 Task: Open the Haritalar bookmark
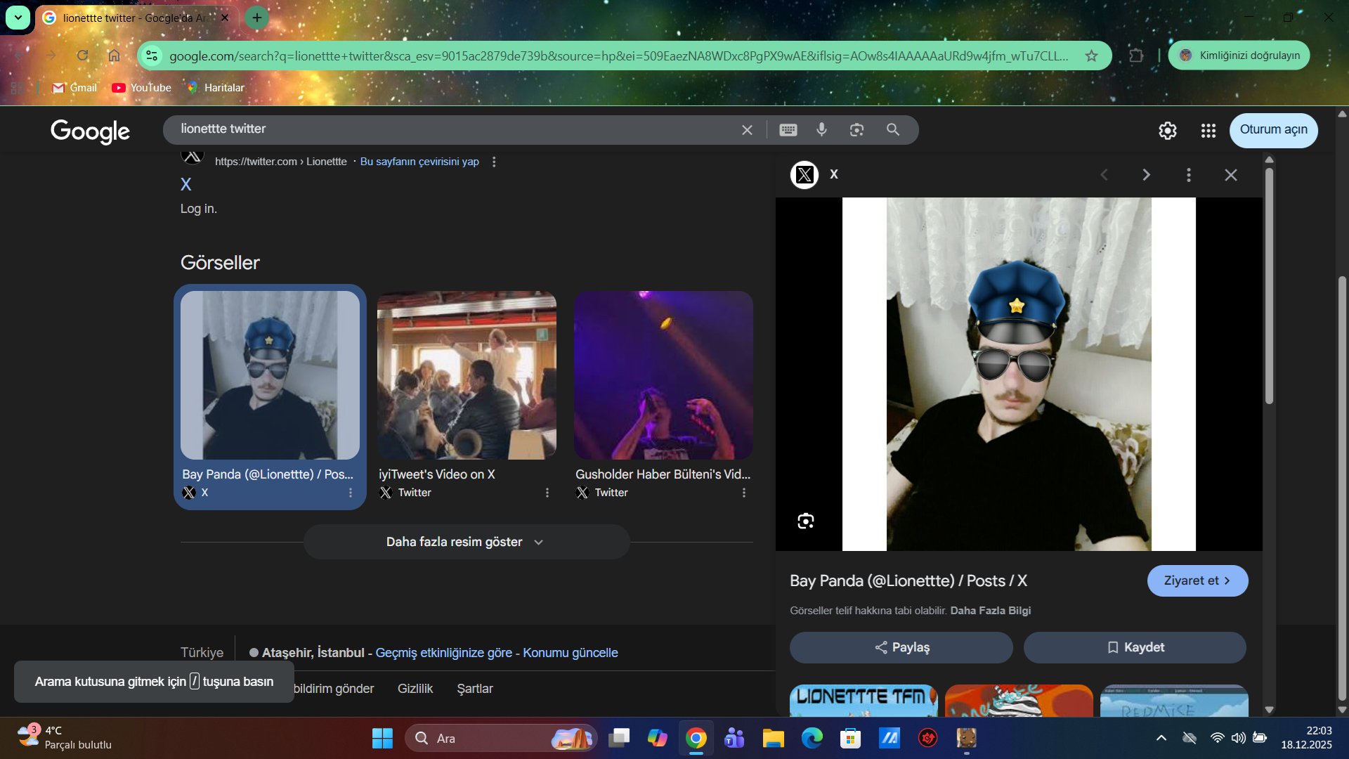tap(216, 88)
